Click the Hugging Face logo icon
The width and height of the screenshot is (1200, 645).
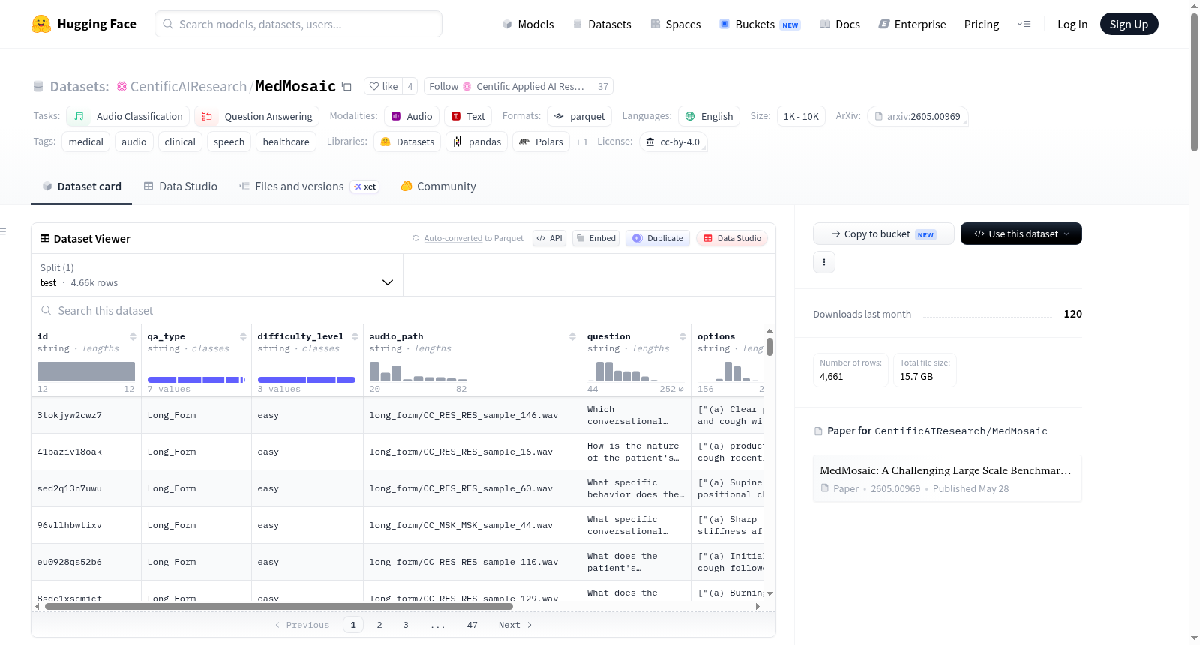41,24
